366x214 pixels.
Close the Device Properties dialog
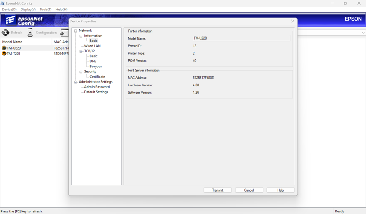pyautogui.click(x=293, y=21)
